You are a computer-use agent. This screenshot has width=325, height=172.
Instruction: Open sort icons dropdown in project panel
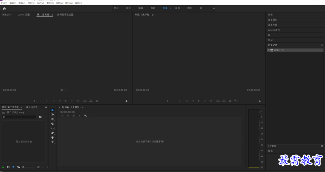40,167
